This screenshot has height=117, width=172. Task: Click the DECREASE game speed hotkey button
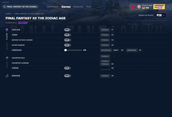[106, 50]
